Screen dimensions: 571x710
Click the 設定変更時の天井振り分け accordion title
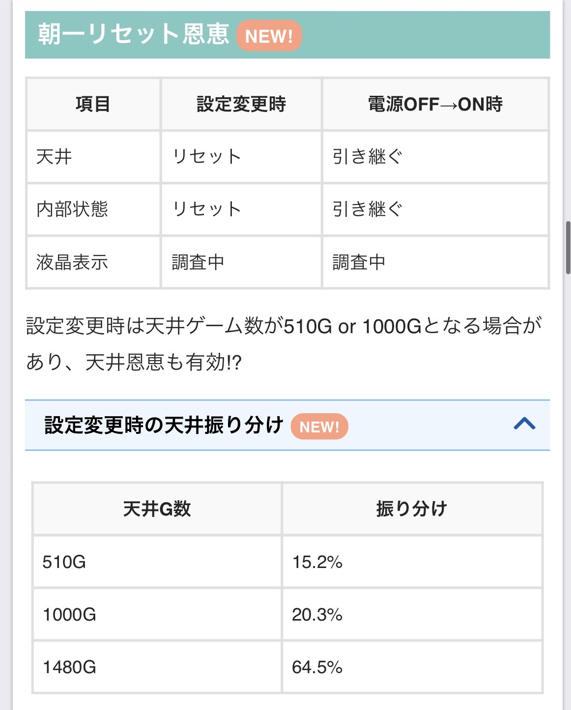click(164, 426)
